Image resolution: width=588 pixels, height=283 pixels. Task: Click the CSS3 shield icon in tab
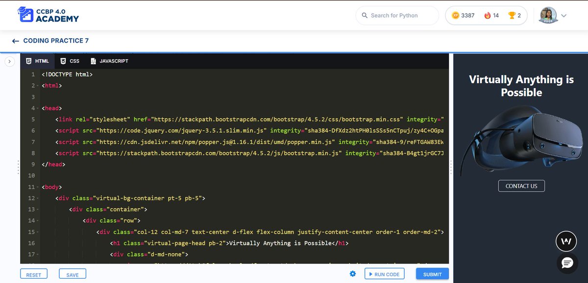point(63,61)
